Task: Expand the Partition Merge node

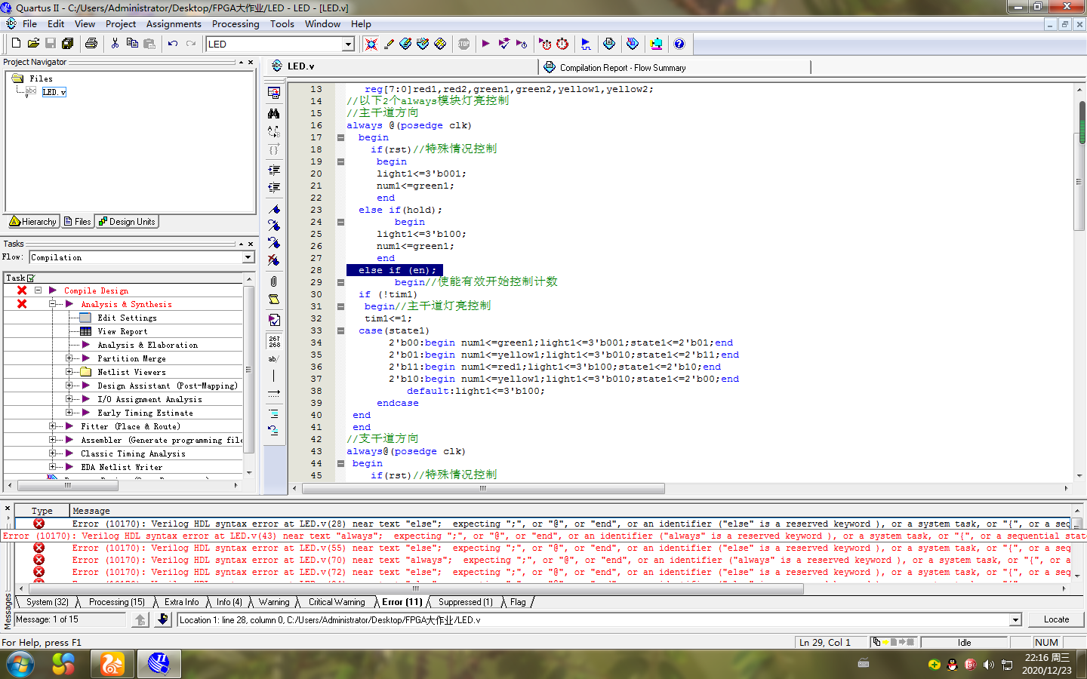Action: (69, 358)
